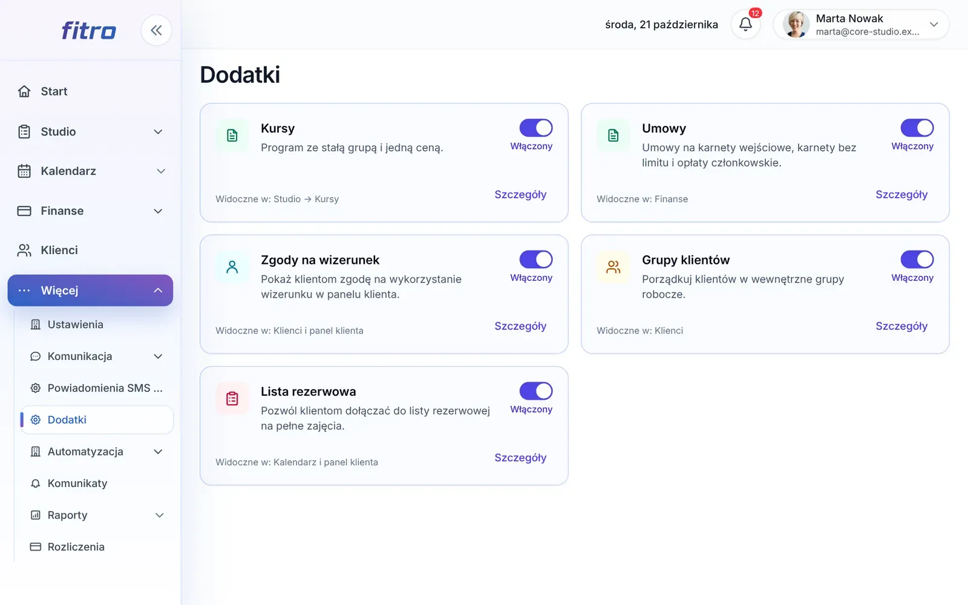Viewport: 968px width, 605px height.
Task: Click the Grupy klientów people icon
Action: point(613,267)
